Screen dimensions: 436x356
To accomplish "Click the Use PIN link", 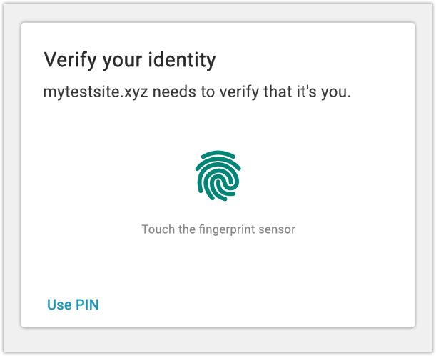I will (73, 305).
